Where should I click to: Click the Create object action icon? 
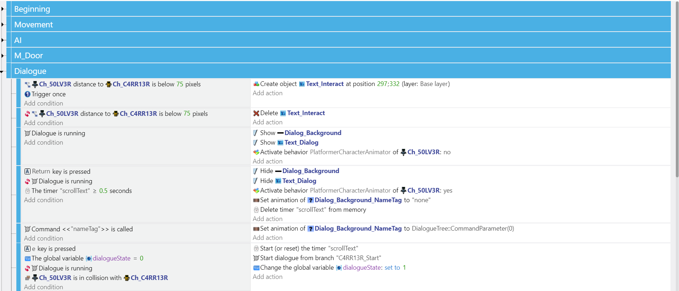click(x=256, y=84)
